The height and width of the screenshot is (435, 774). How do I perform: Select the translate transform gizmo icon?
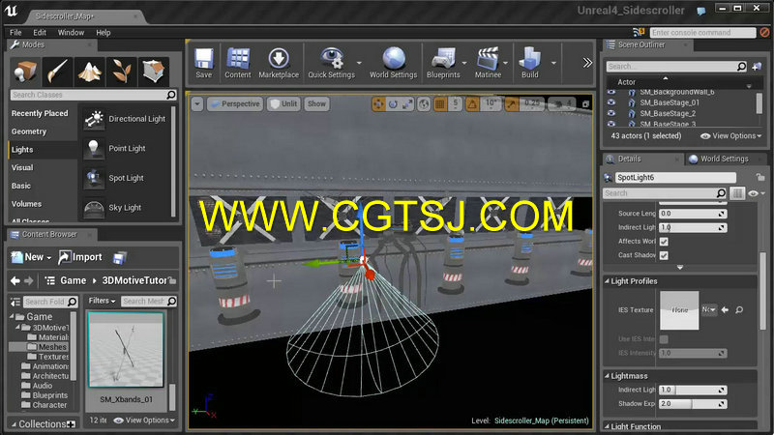[x=378, y=104]
